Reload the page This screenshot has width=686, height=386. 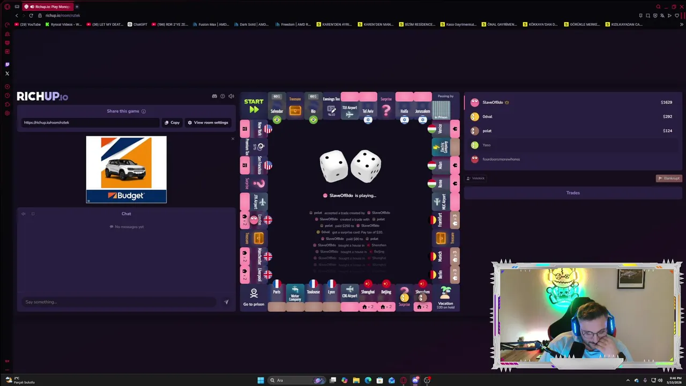click(31, 16)
